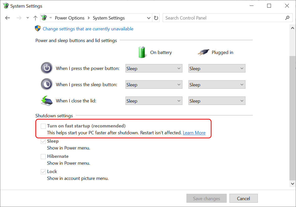Click the Up one level arrow

click(x=35, y=18)
